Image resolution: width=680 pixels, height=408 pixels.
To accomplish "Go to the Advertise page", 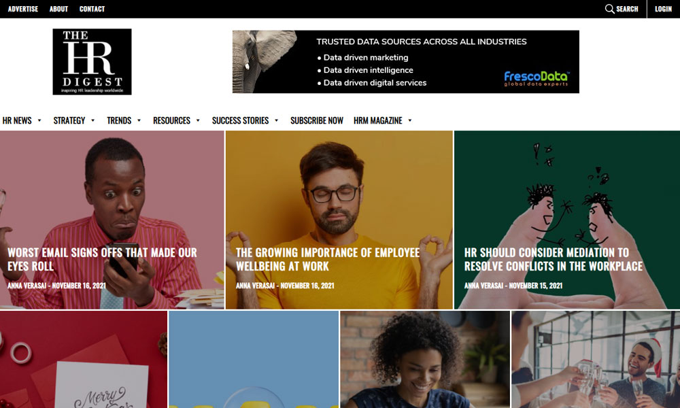I will [x=23, y=9].
